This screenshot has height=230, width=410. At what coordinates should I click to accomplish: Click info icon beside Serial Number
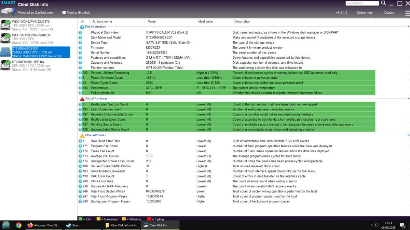[x=80, y=52]
